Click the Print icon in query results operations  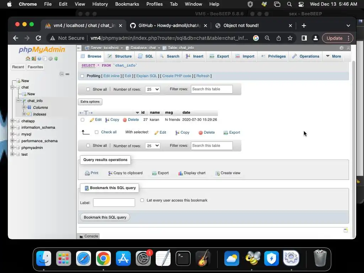[87, 173]
